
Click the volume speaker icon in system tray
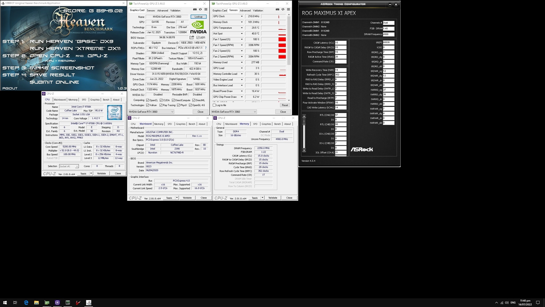(507, 303)
